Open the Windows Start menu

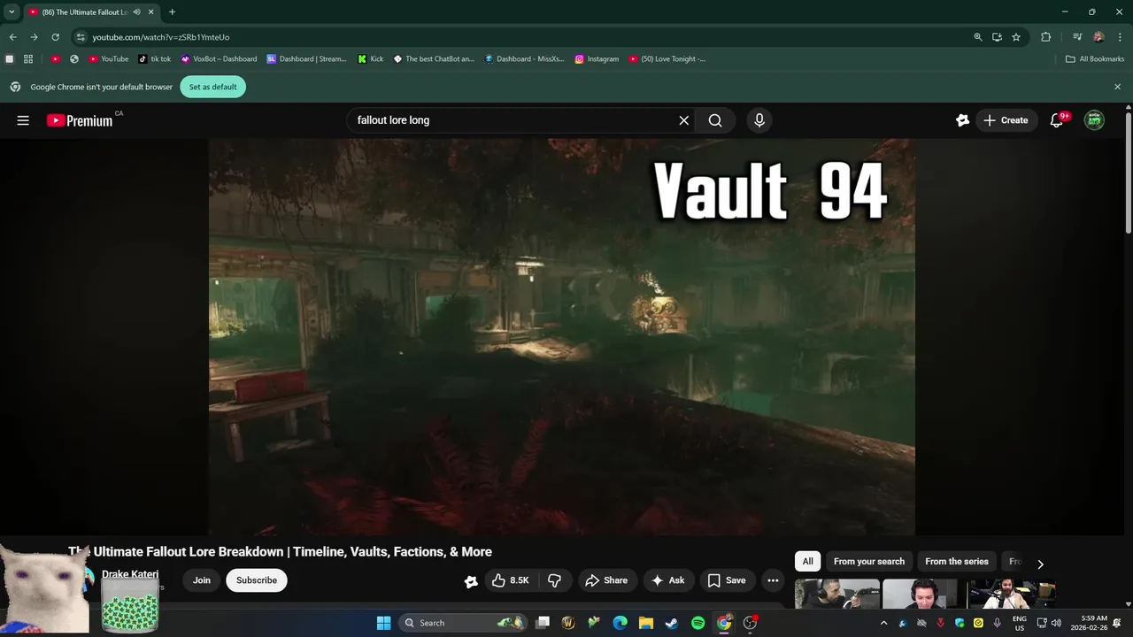[383, 623]
